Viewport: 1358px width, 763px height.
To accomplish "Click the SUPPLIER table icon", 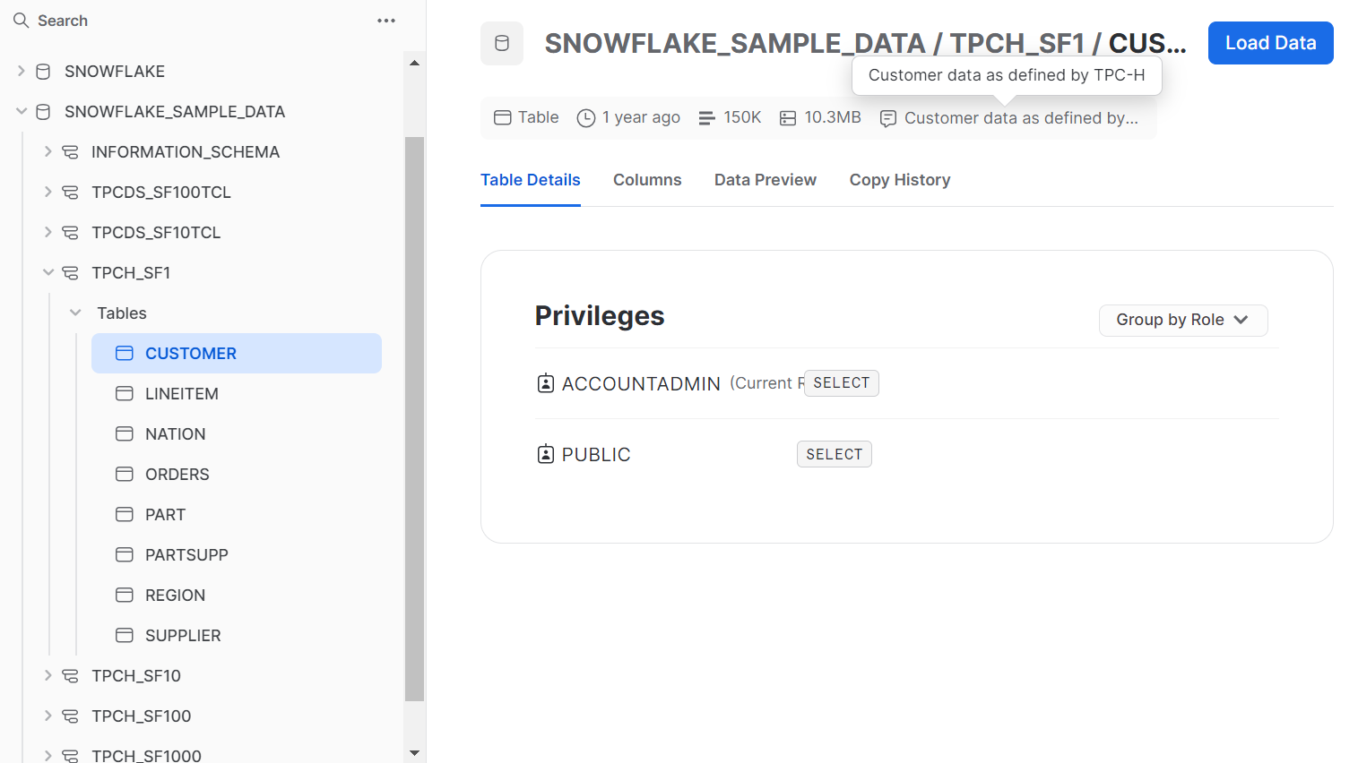I will pyautogui.click(x=125, y=636).
